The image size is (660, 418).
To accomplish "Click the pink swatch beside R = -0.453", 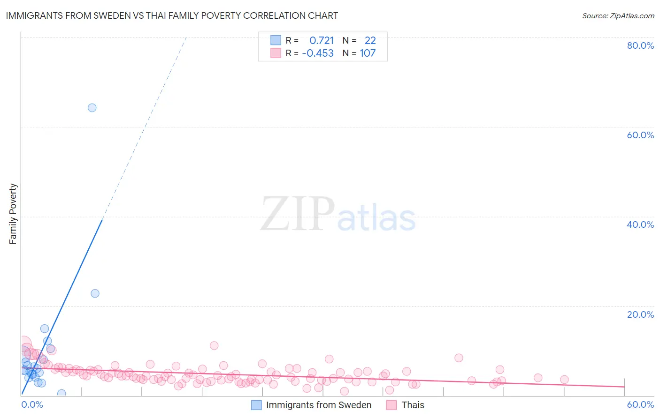I will click(x=276, y=53).
